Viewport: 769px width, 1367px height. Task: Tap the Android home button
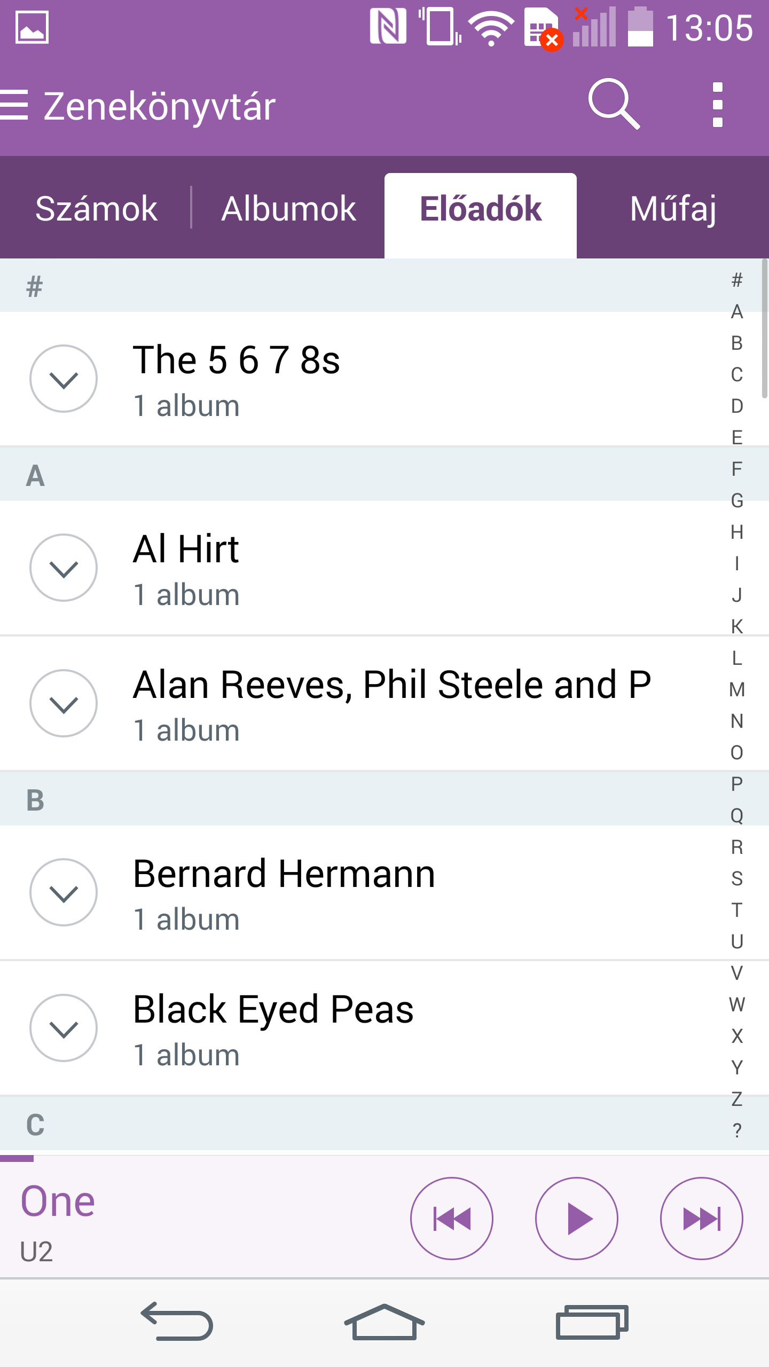384,1322
